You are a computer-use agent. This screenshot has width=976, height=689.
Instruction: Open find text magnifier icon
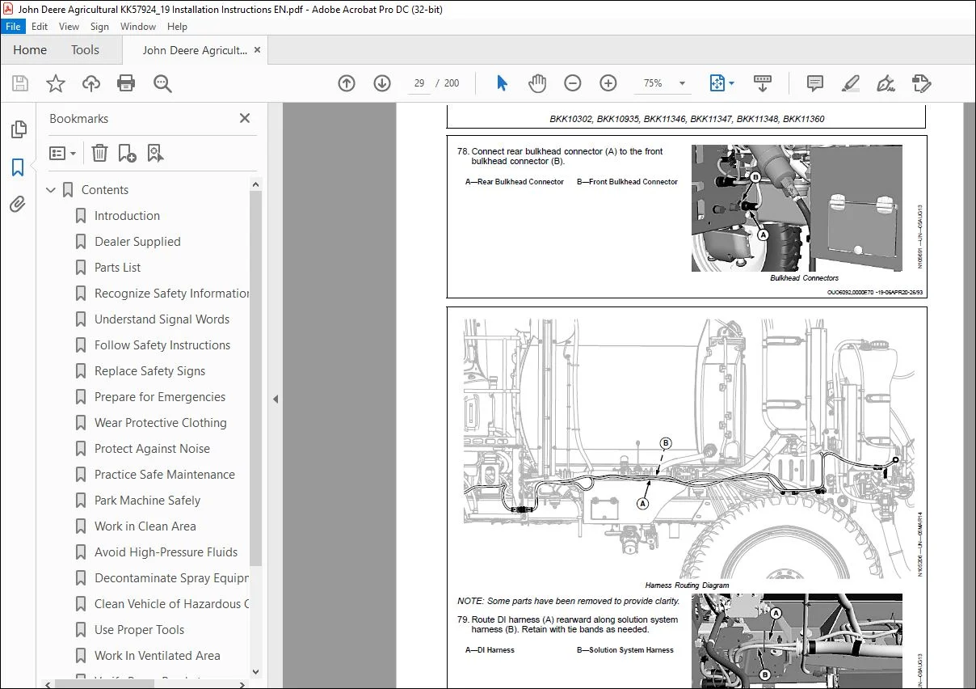pos(162,83)
